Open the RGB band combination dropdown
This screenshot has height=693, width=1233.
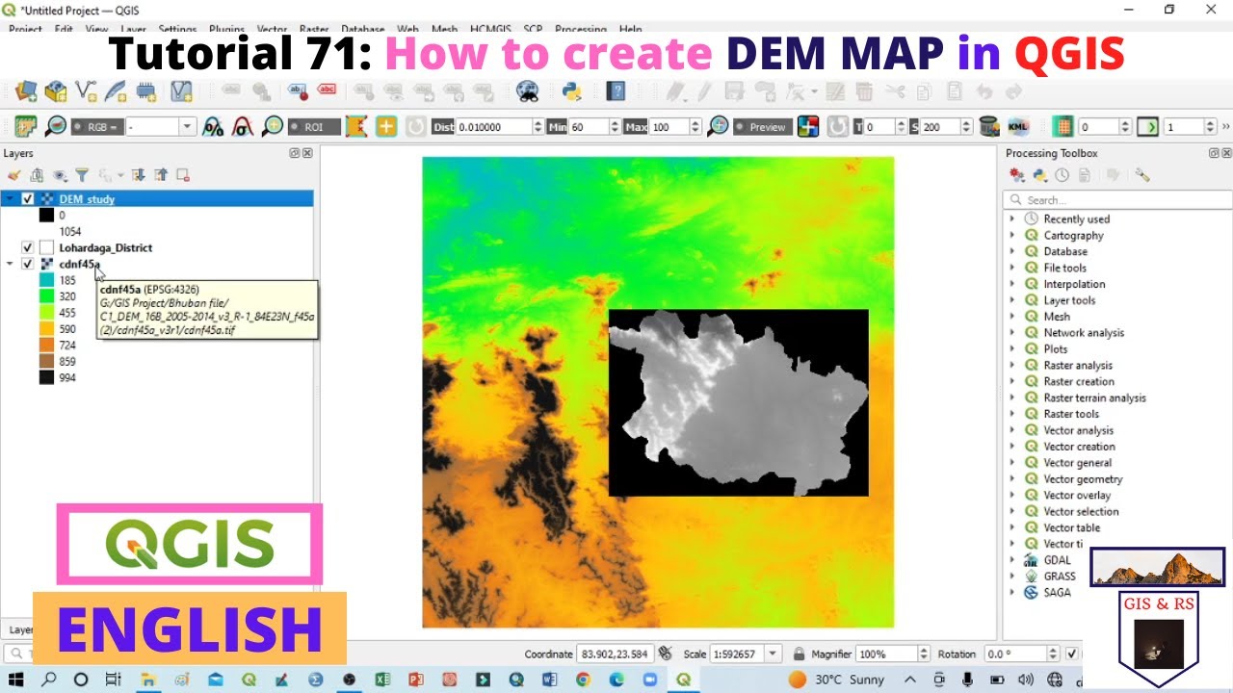tap(187, 126)
